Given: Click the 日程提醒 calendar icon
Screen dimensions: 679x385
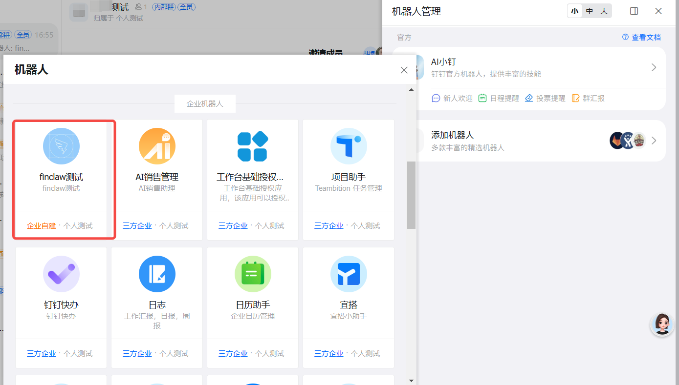Looking at the screenshot, I should 482,98.
